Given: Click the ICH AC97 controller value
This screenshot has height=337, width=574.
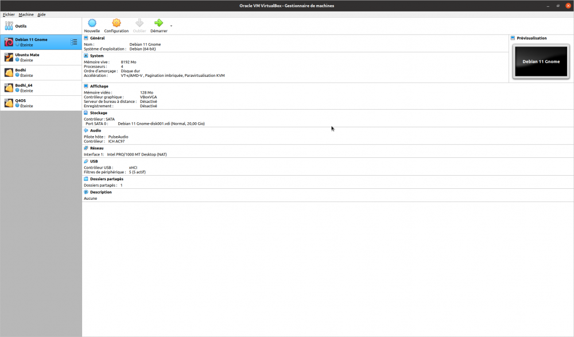Looking at the screenshot, I should tap(117, 141).
